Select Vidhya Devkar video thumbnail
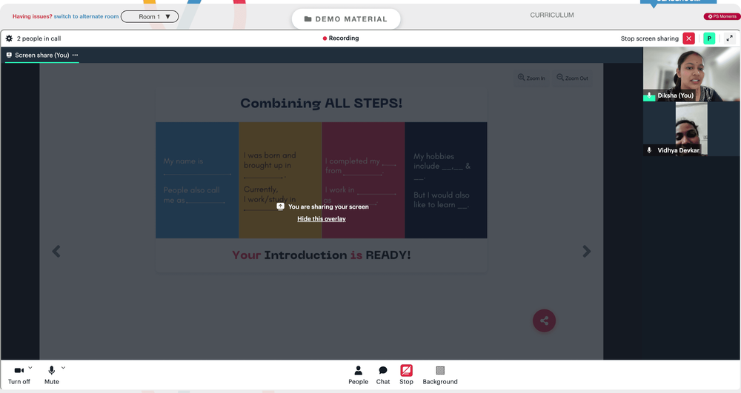 click(x=691, y=129)
